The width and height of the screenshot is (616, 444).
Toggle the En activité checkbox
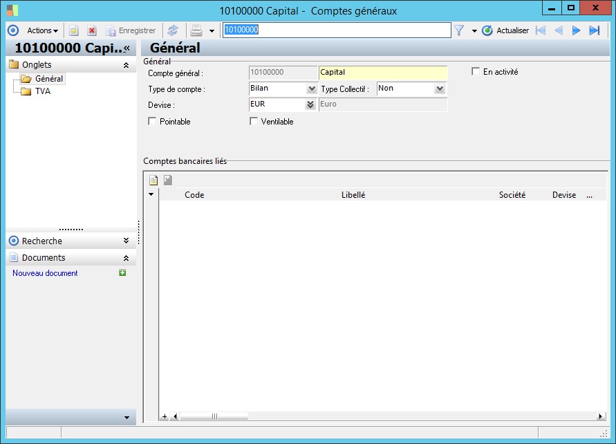[476, 71]
